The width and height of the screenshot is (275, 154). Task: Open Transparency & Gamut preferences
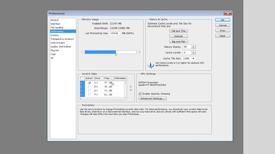point(62,39)
